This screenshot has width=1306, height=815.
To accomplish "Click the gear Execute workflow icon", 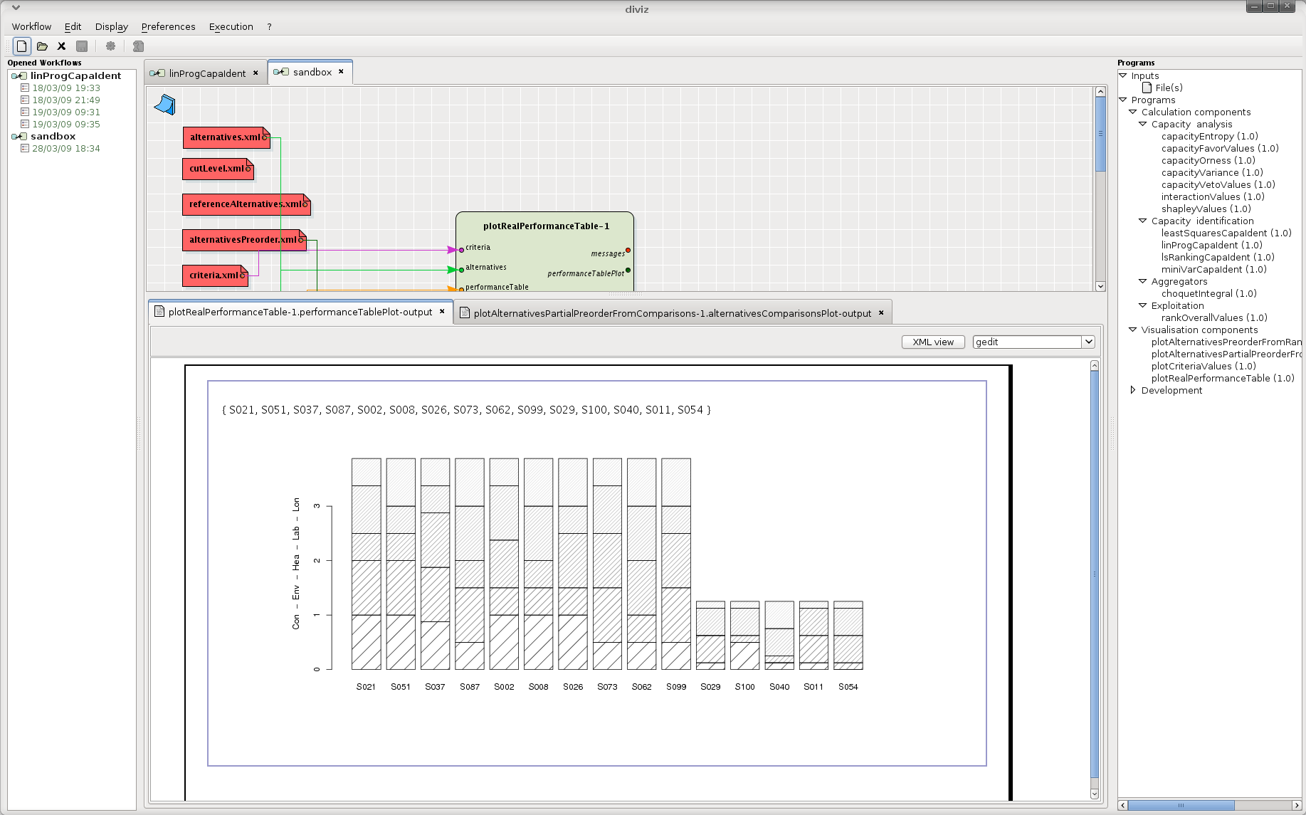I will click(110, 46).
